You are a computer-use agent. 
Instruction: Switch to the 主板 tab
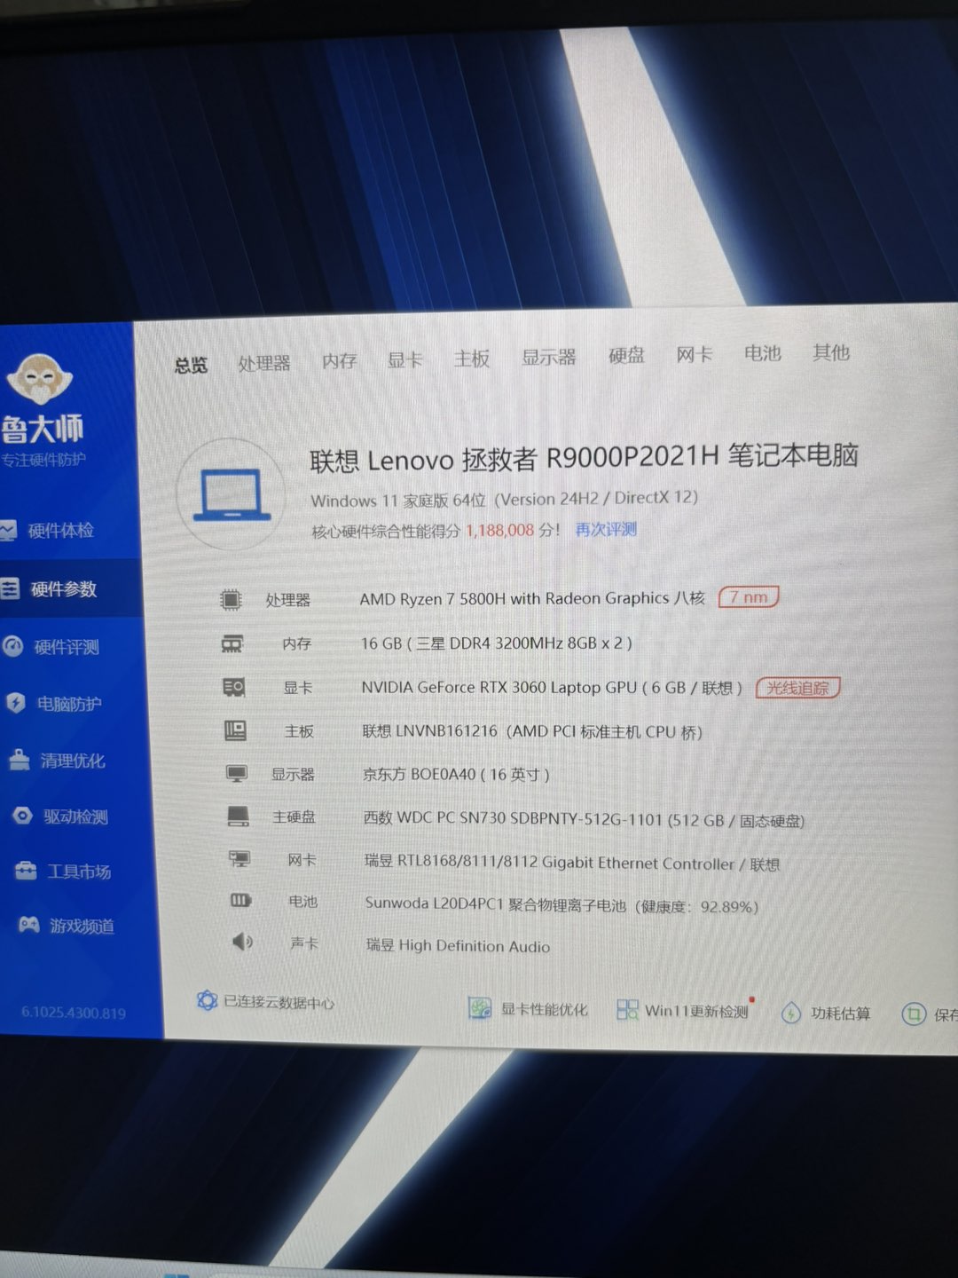coord(472,359)
